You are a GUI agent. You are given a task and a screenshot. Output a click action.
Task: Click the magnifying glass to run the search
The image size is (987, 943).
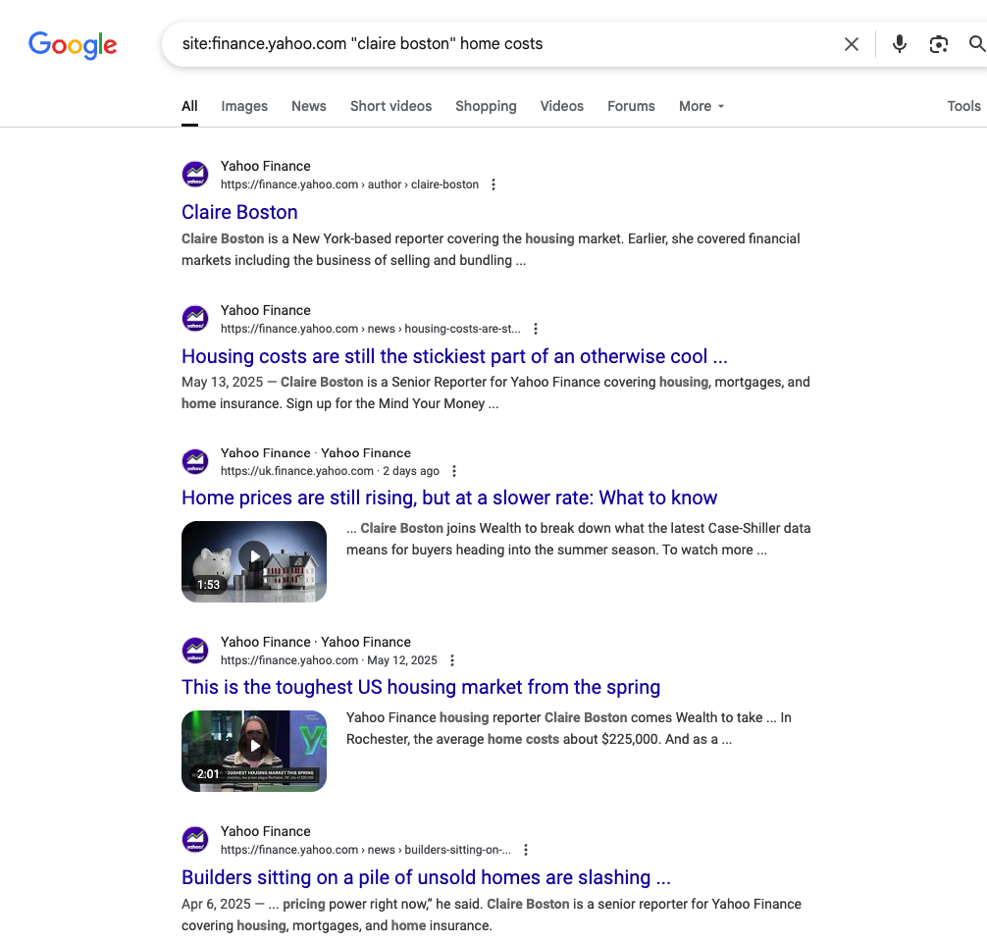[x=975, y=44]
